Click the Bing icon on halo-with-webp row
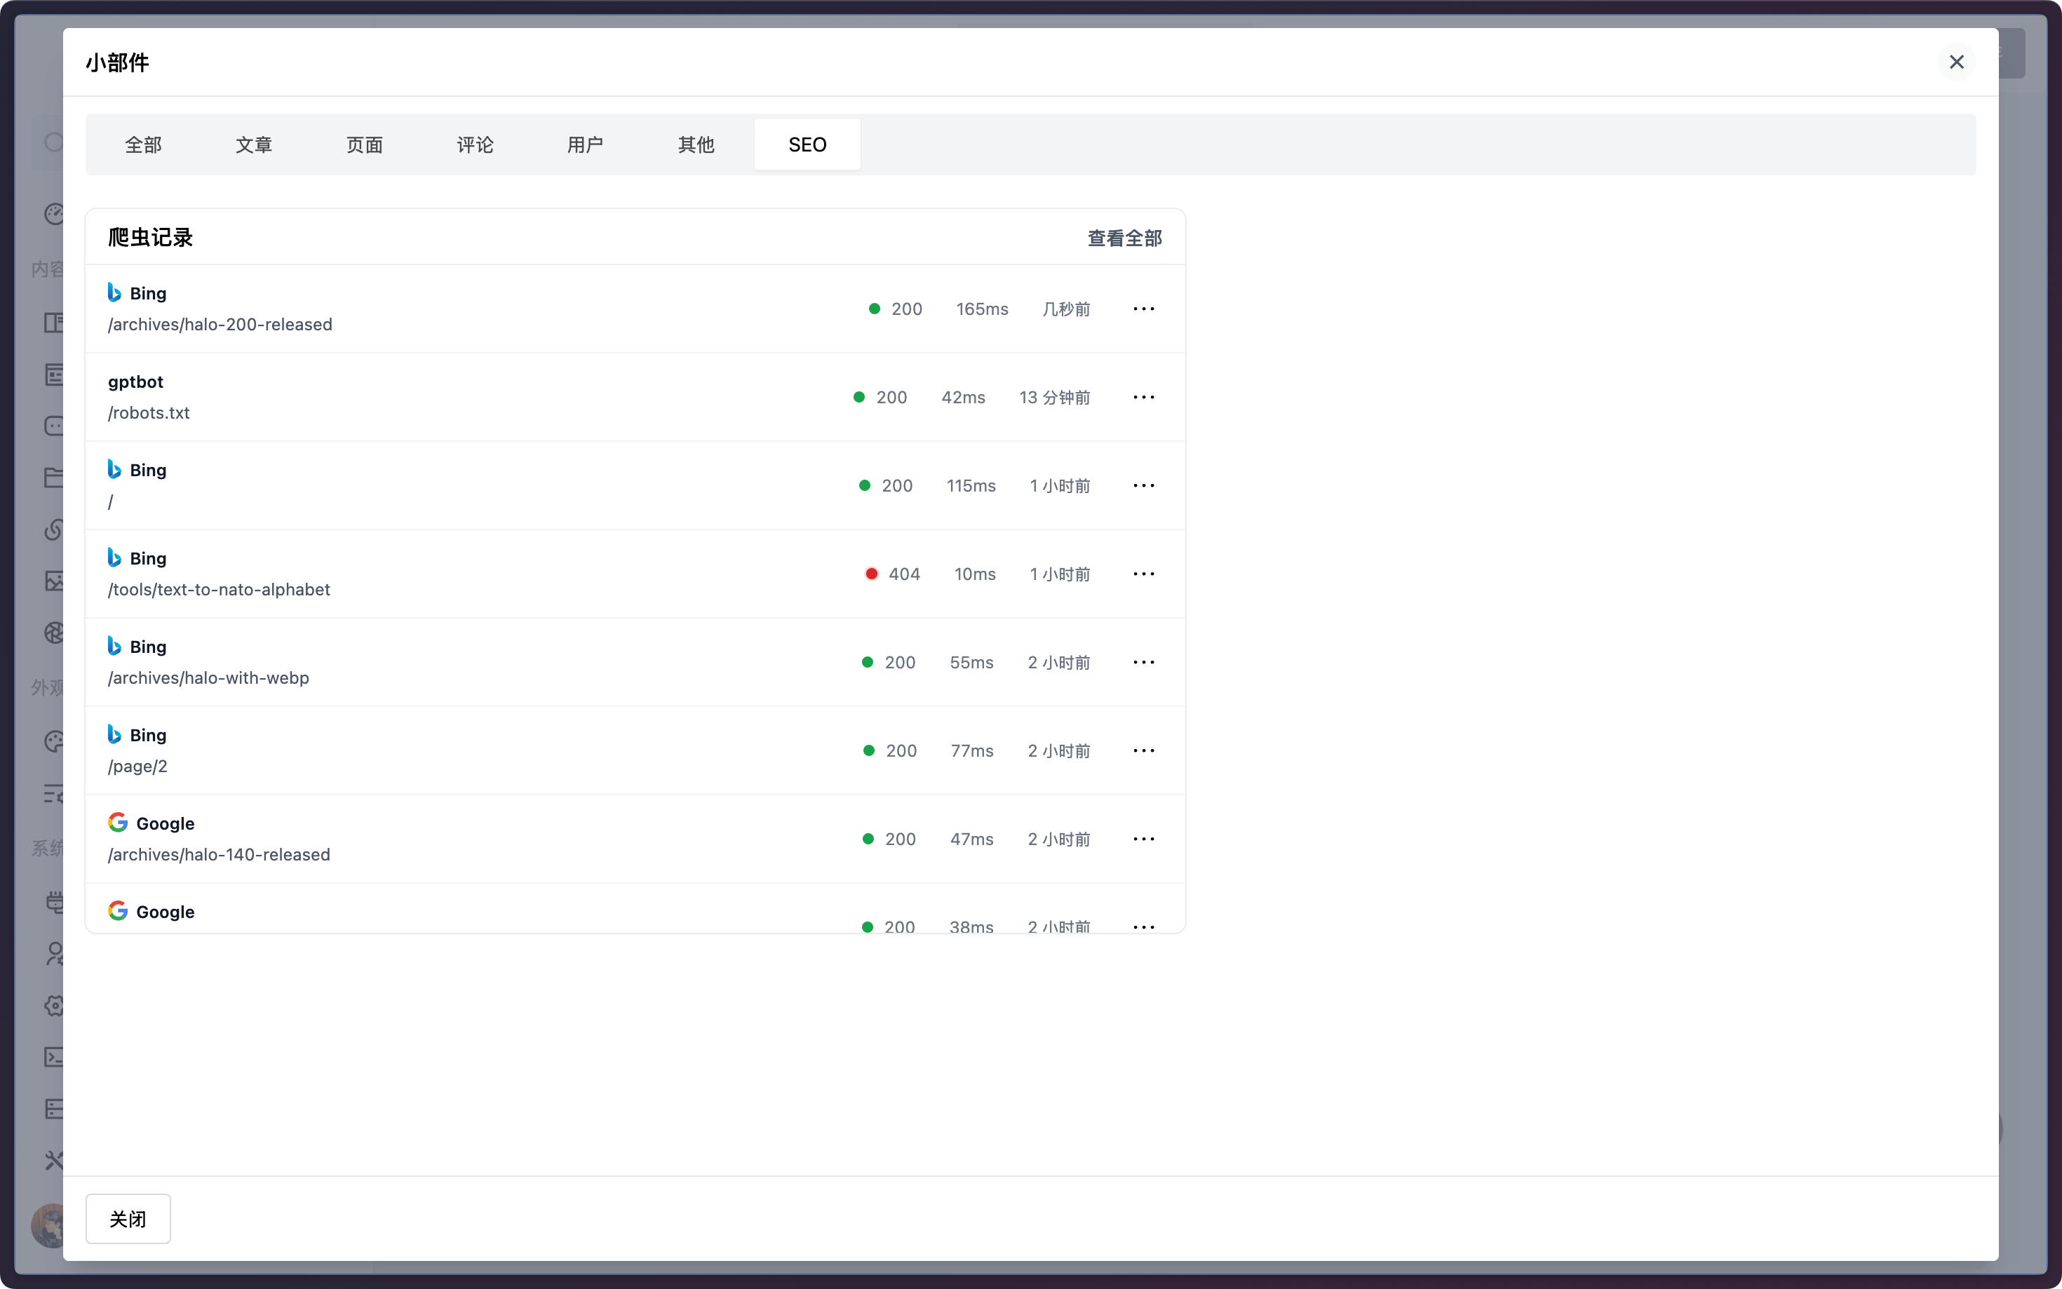This screenshot has height=1289, width=2062. pos(114,646)
